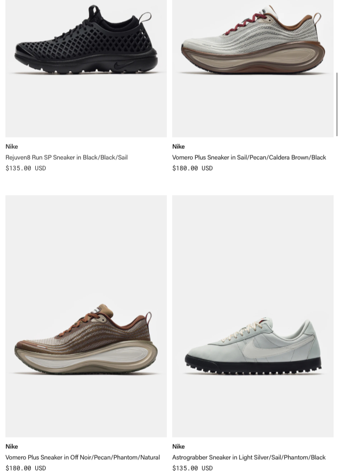The image size is (339, 471).
Task: Click the Nike brand label above Off Noir Vomero
Action: coord(12,447)
